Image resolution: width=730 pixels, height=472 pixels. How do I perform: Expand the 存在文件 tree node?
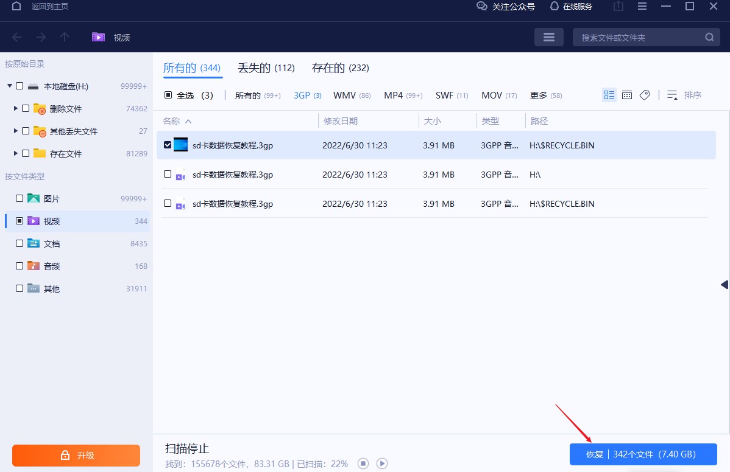point(15,153)
